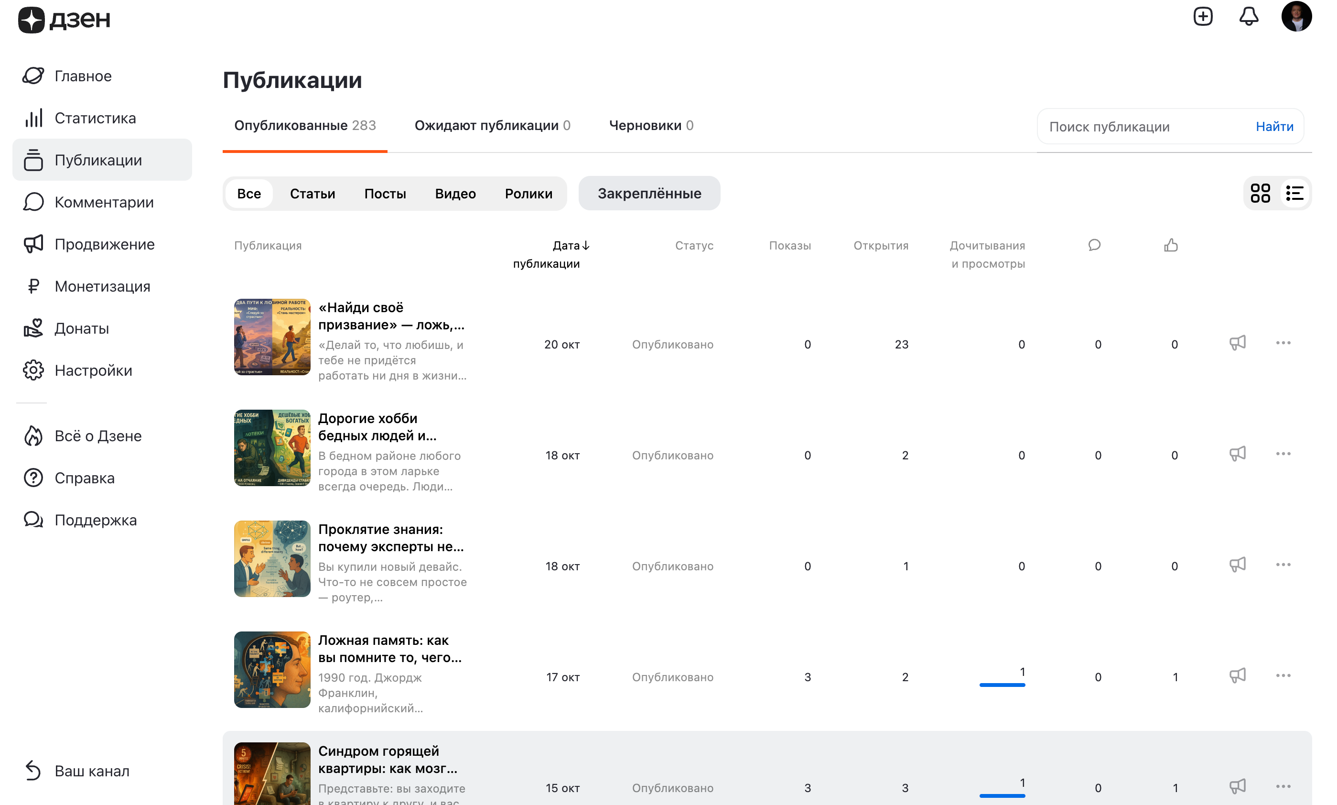Image resolution: width=1337 pixels, height=805 pixels.
Task: Open more options for «Найди своё призвание»
Action: coord(1283,343)
